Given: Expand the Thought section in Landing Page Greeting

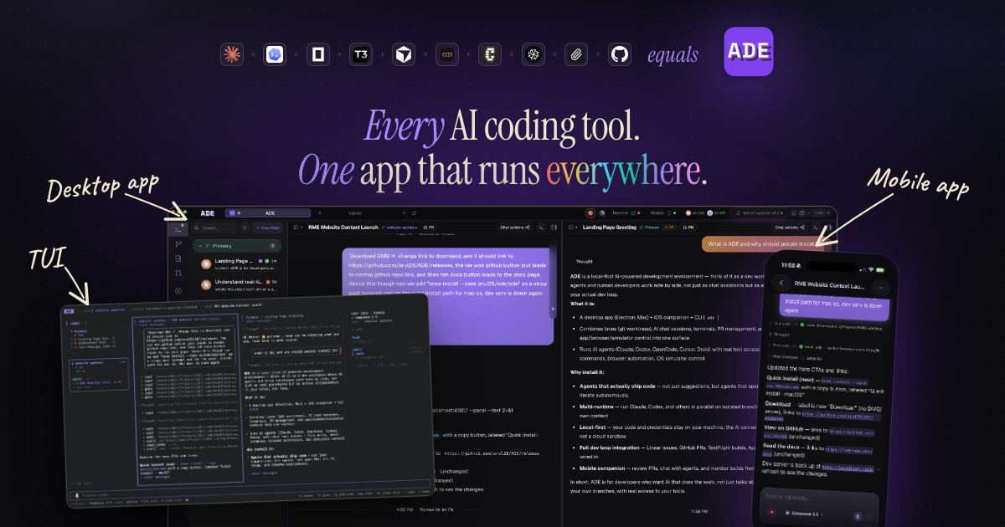Looking at the screenshot, I should click(x=582, y=262).
